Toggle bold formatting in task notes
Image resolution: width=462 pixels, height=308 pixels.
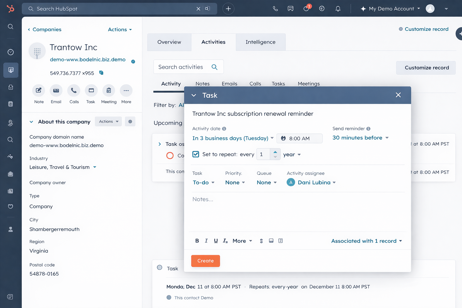click(197, 241)
